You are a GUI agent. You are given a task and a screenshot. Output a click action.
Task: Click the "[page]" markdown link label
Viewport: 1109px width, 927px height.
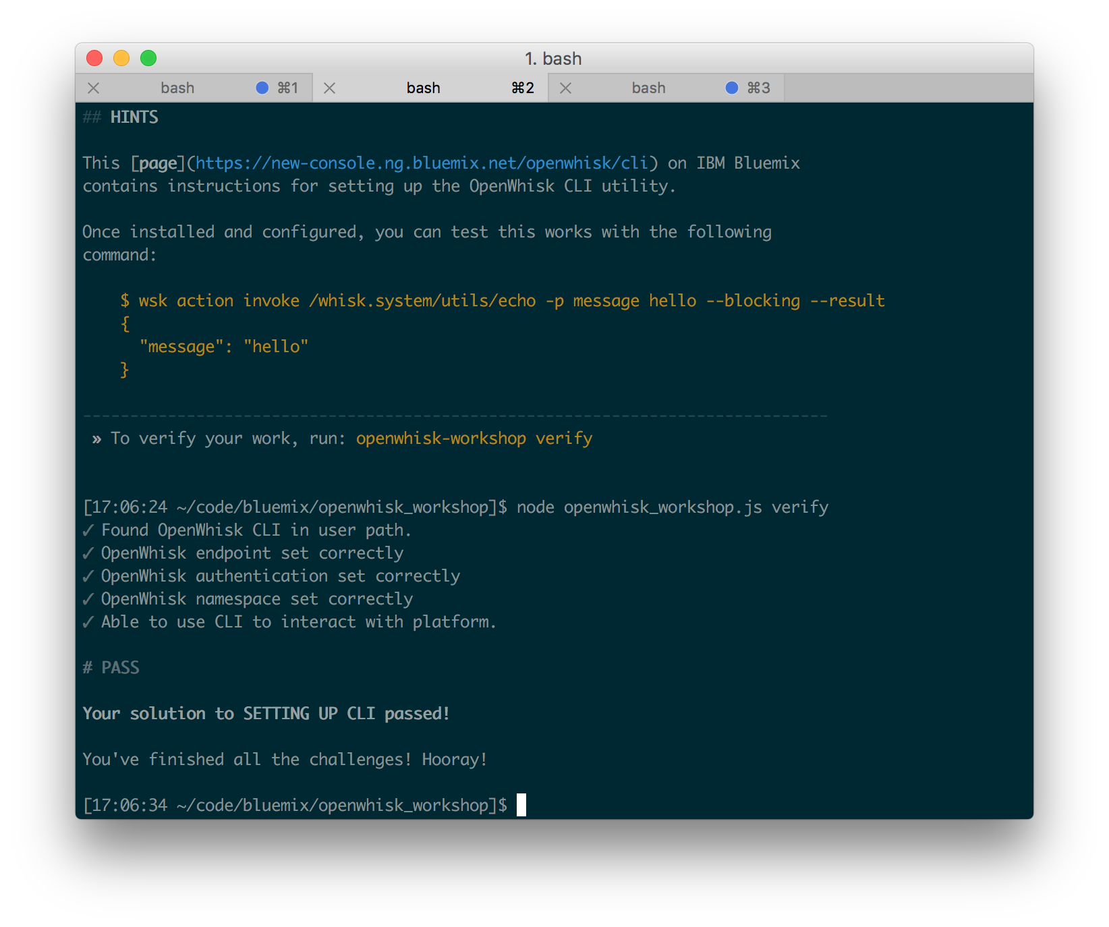(158, 163)
